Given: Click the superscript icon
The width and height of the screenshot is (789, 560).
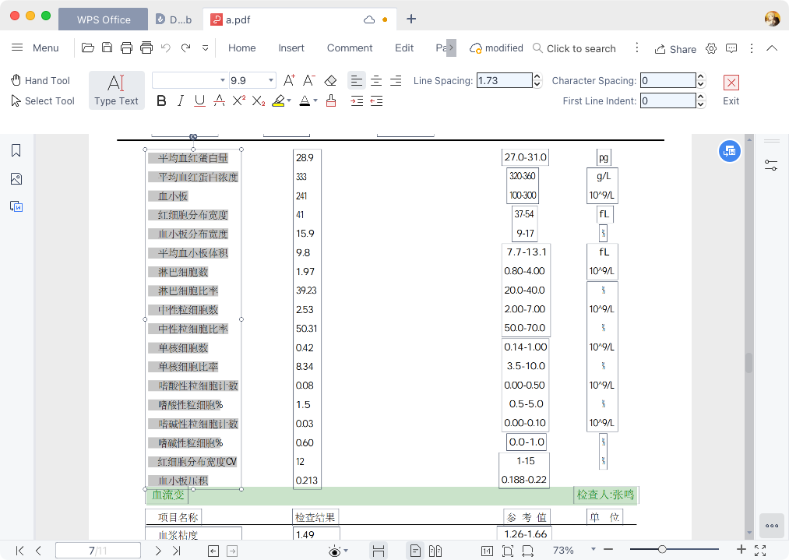Looking at the screenshot, I should pyautogui.click(x=239, y=100).
